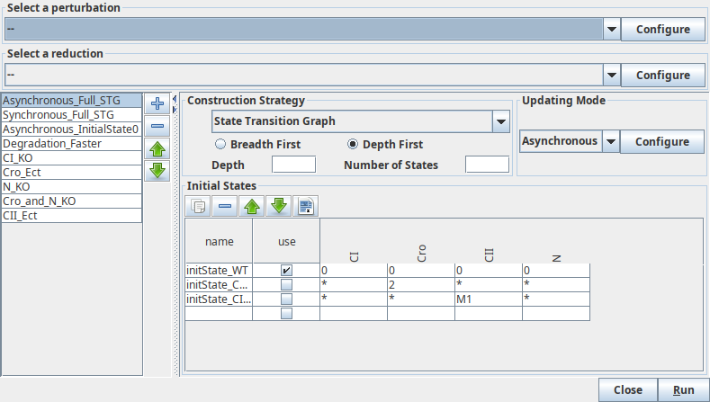Screen dimensions: 710x402
Task: Click the N value 0 for initState_WT
Action: coord(556,271)
